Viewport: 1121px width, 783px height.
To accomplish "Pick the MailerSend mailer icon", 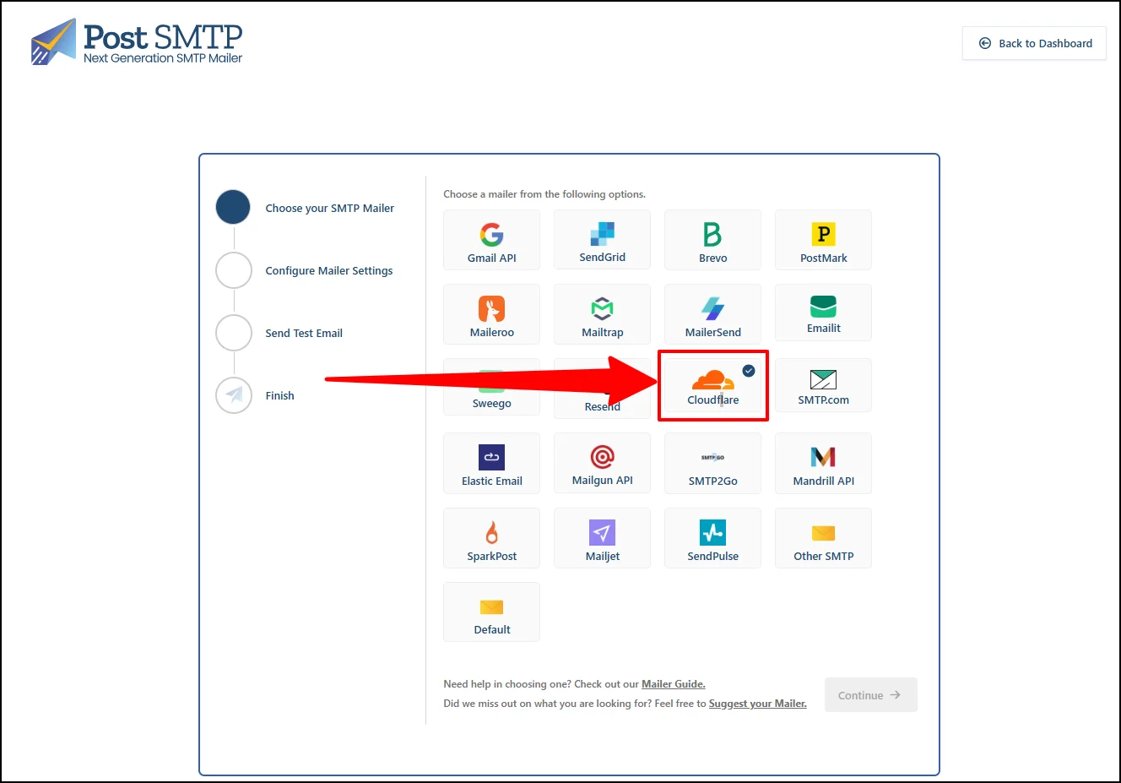I will pyautogui.click(x=712, y=308).
